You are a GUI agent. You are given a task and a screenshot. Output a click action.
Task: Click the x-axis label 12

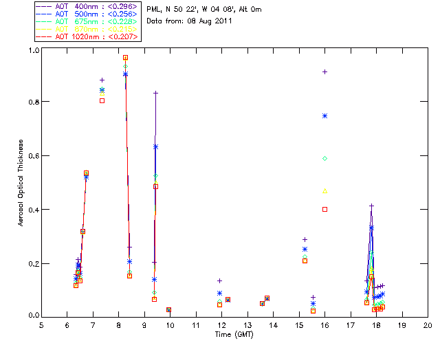[x=221, y=325]
